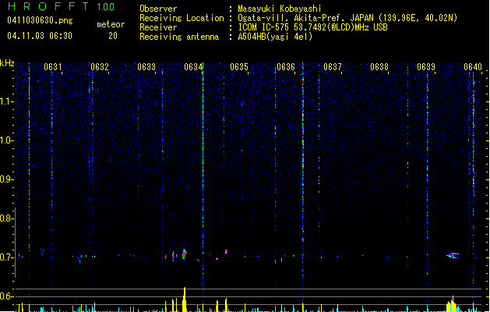Screen dimensions: 490x312
Task: Select antenna value A504HB(yagi 4el)
Action: [x=275, y=37]
